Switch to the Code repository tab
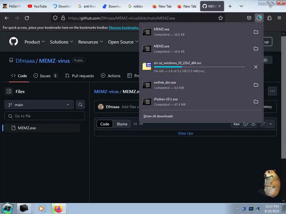Image resolution: width=286 pixels, height=214 pixels. (x=19, y=76)
